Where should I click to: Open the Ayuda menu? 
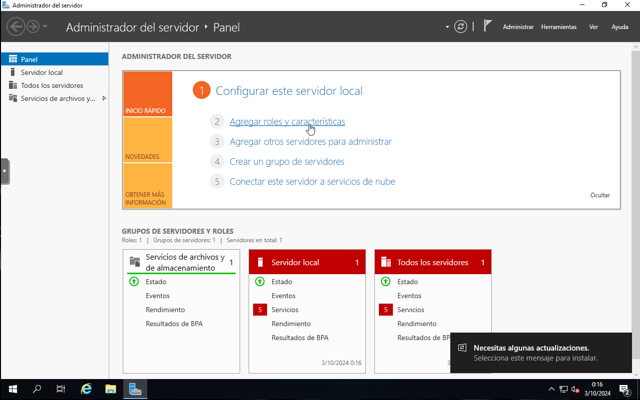(x=620, y=27)
